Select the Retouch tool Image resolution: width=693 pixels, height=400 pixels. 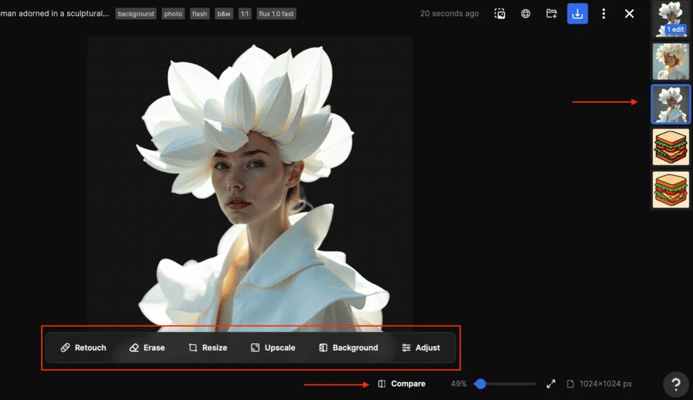tap(83, 347)
